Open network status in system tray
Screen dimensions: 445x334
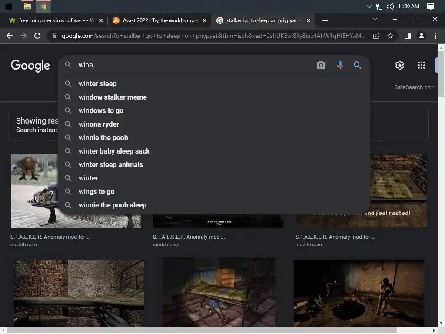(x=379, y=7)
